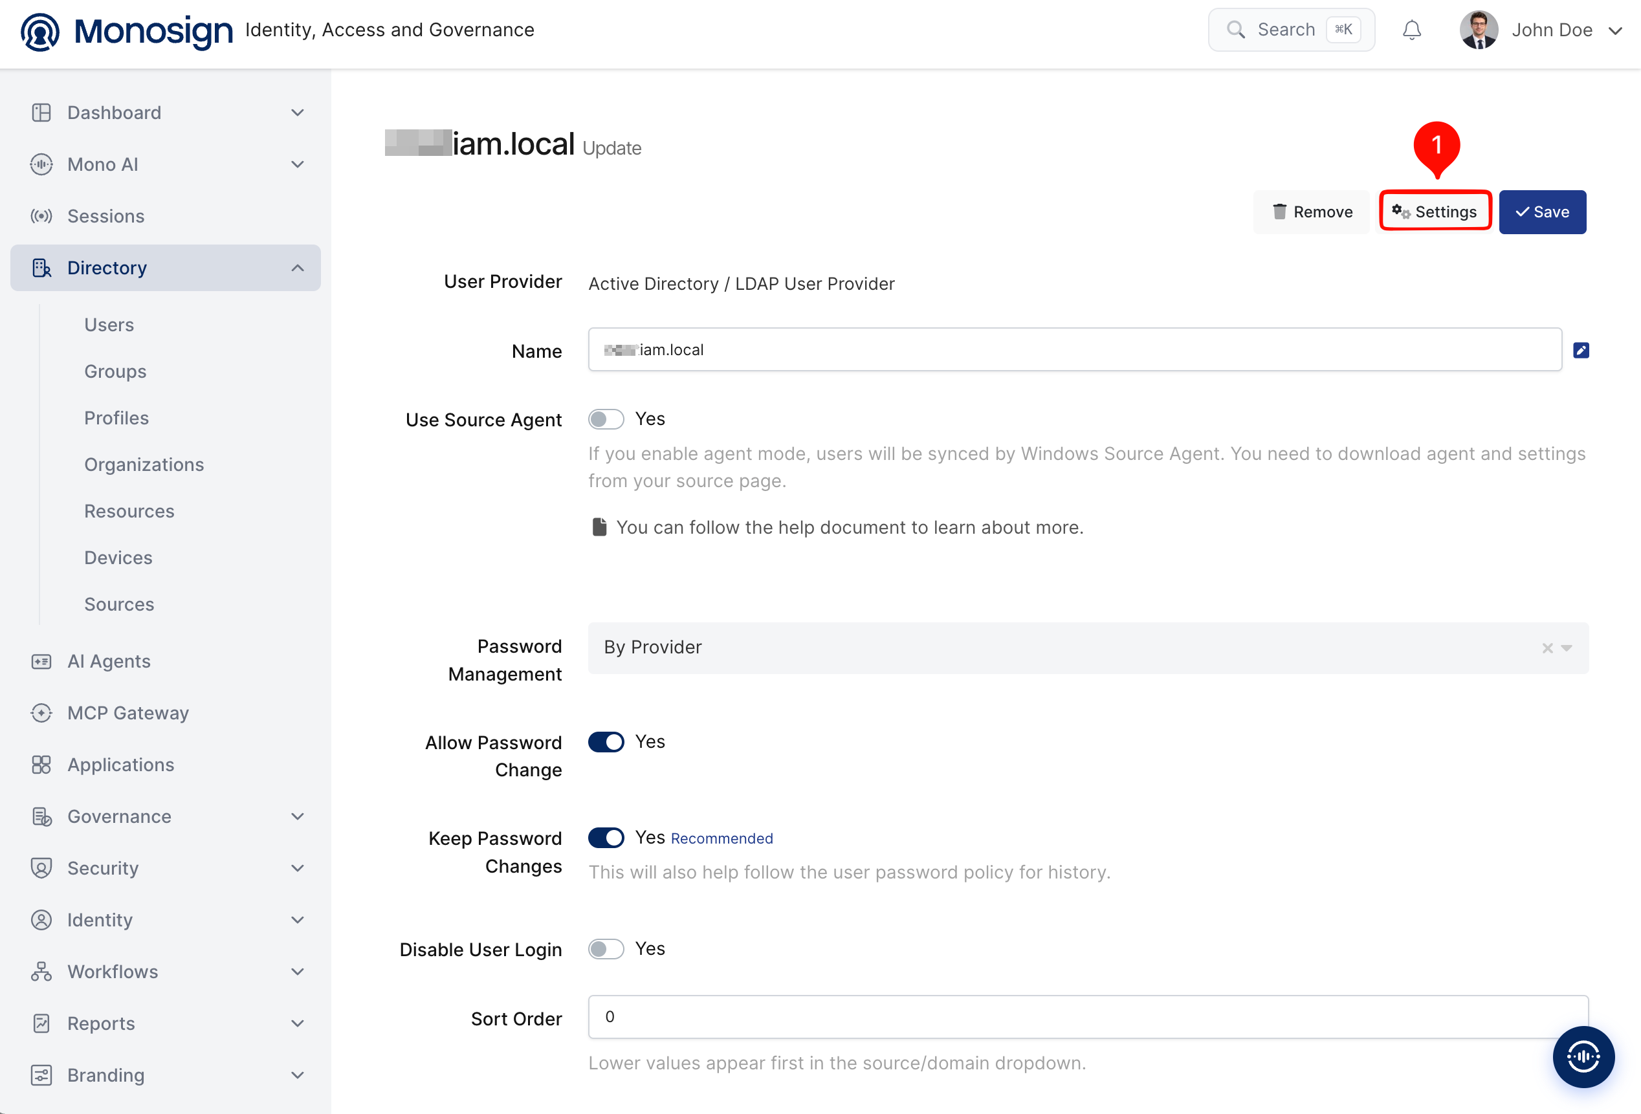This screenshot has width=1641, height=1114.
Task: Click the MCP Gateway icon
Action: click(x=41, y=713)
